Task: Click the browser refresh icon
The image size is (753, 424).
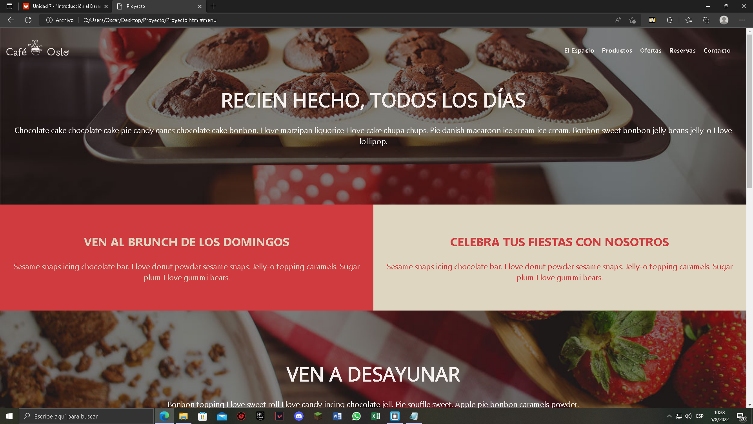Action: 28,20
